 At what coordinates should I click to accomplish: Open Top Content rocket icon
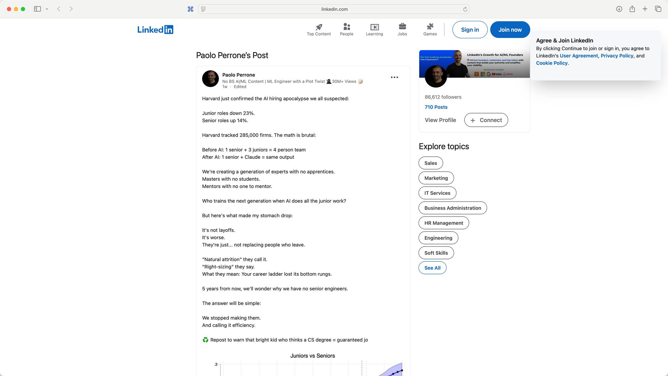click(319, 27)
